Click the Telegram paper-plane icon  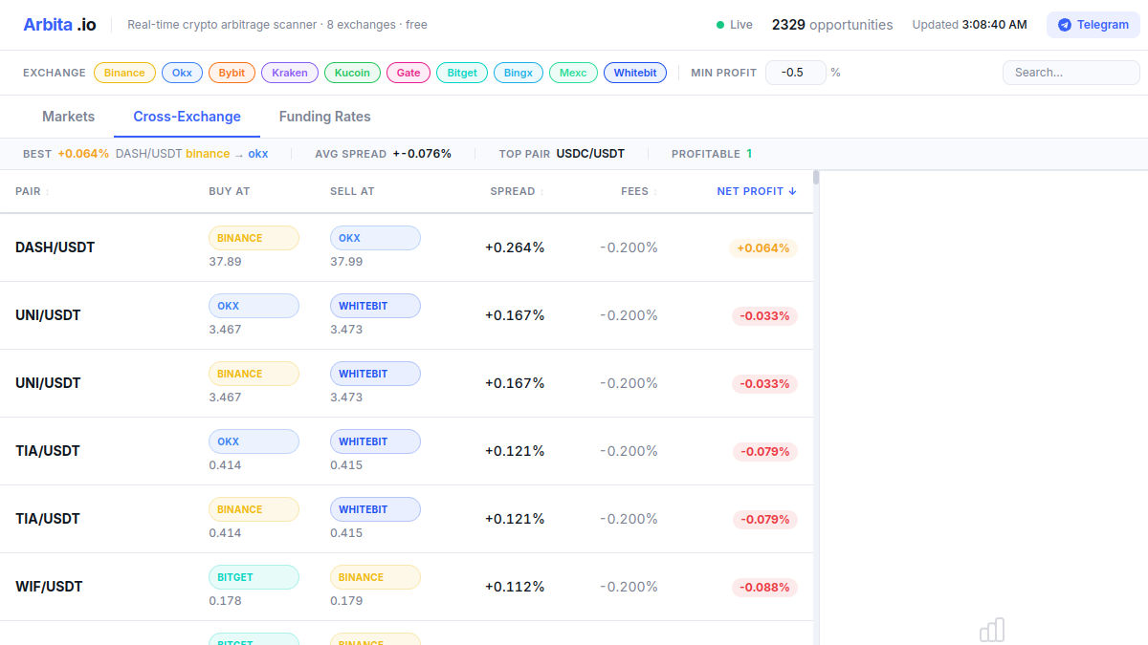pos(1065,25)
